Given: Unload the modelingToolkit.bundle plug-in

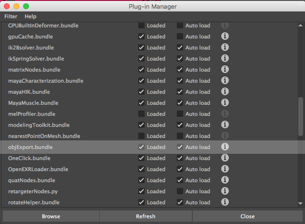Looking at the screenshot, I should (x=141, y=125).
